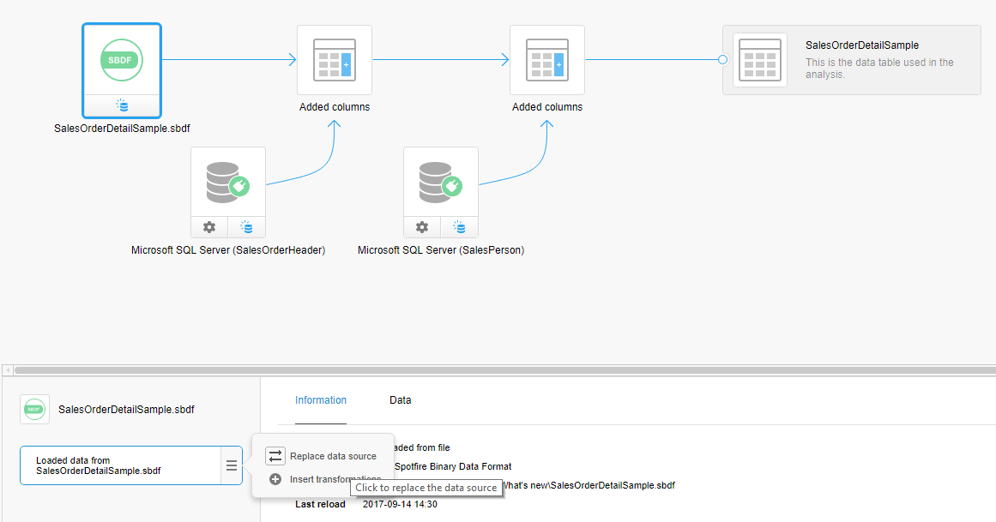The height and width of the screenshot is (522, 996).
Task: Click the Spotfire Binary Data Format text
Action: pyautogui.click(x=453, y=466)
